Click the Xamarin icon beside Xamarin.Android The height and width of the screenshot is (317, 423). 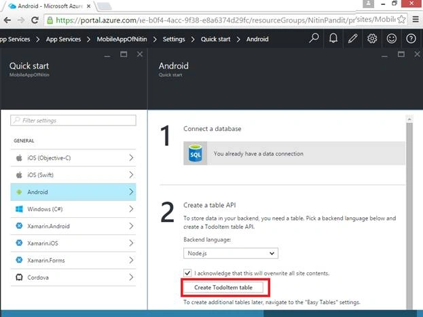click(19, 226)
